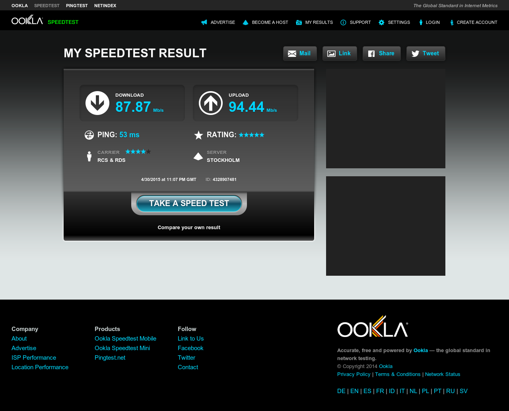Image resolution: width=509 pixels, height=411 pixels.
Task: Switch language to ES
Action: pyautogui.click(x=367, y=391)
